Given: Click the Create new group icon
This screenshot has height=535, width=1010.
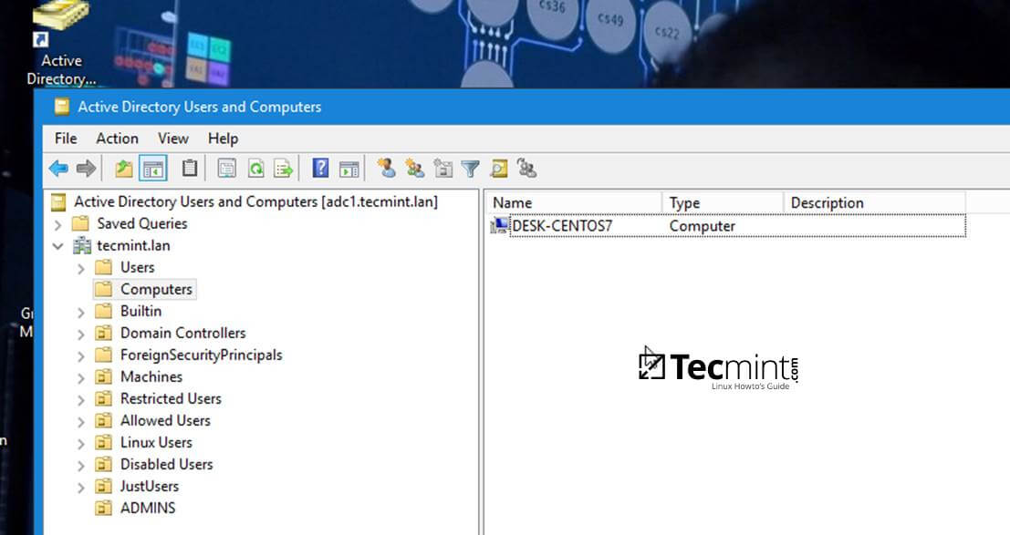Looking at the screenshot, I should pos(415,168).
